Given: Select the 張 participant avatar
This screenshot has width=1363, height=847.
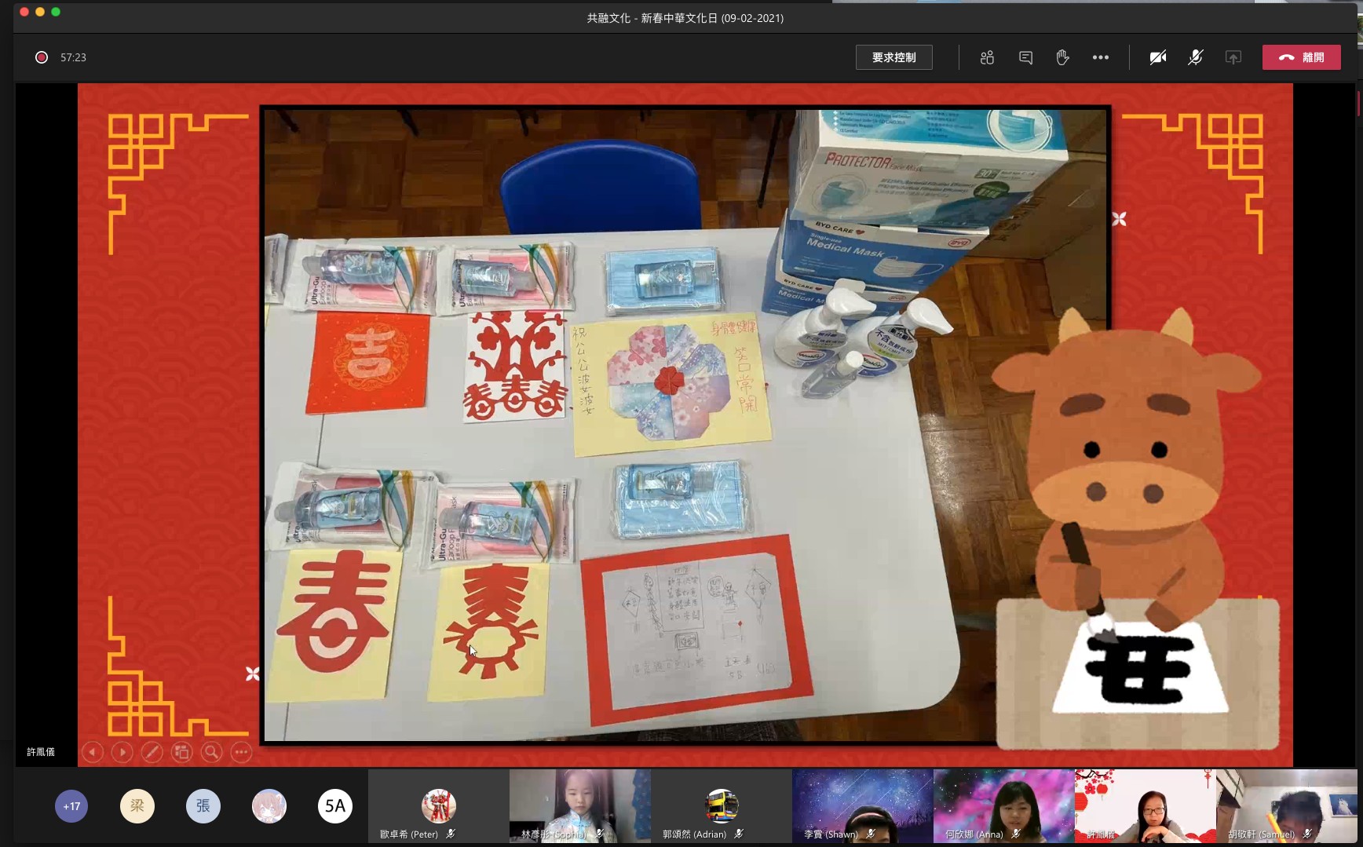Looking at the screenshot, I should (x=203, y=806).
